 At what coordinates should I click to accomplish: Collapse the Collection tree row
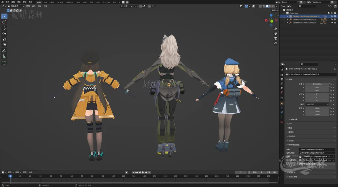[x=284, y=13]
